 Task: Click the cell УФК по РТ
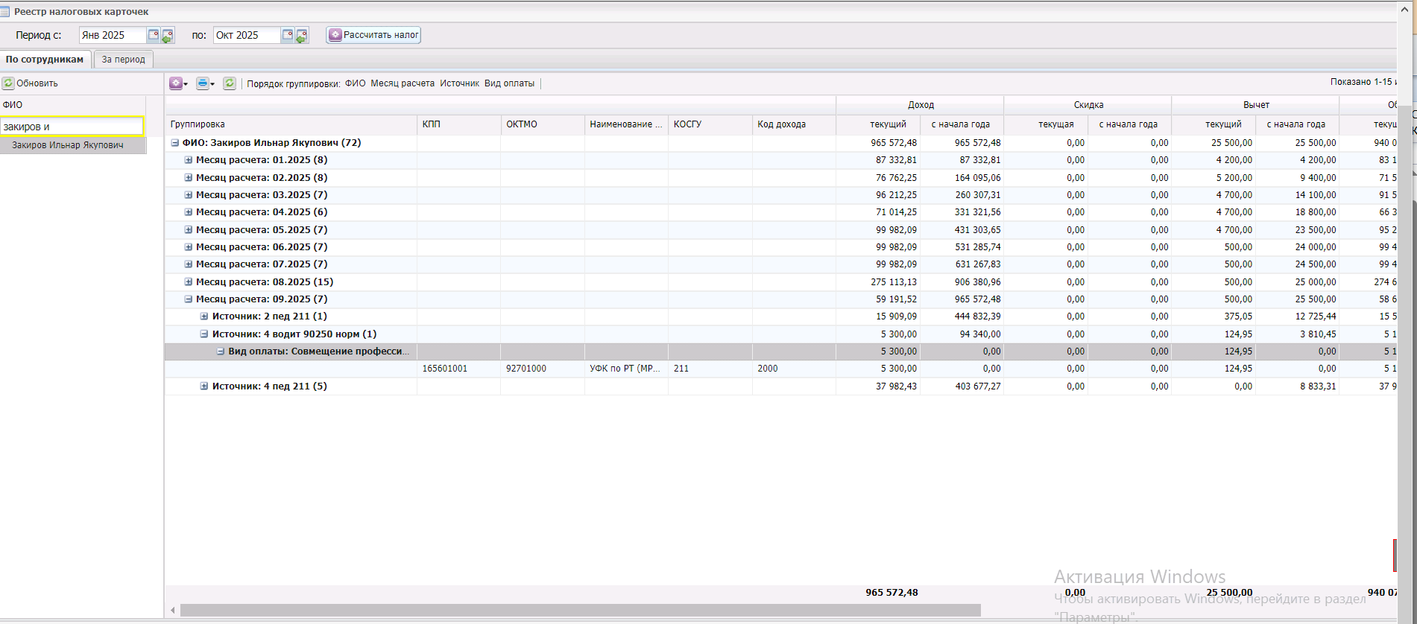626,369
